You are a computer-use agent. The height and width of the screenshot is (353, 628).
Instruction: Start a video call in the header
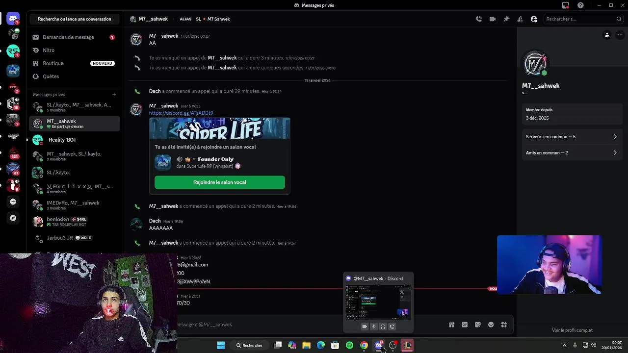point(493,19)
